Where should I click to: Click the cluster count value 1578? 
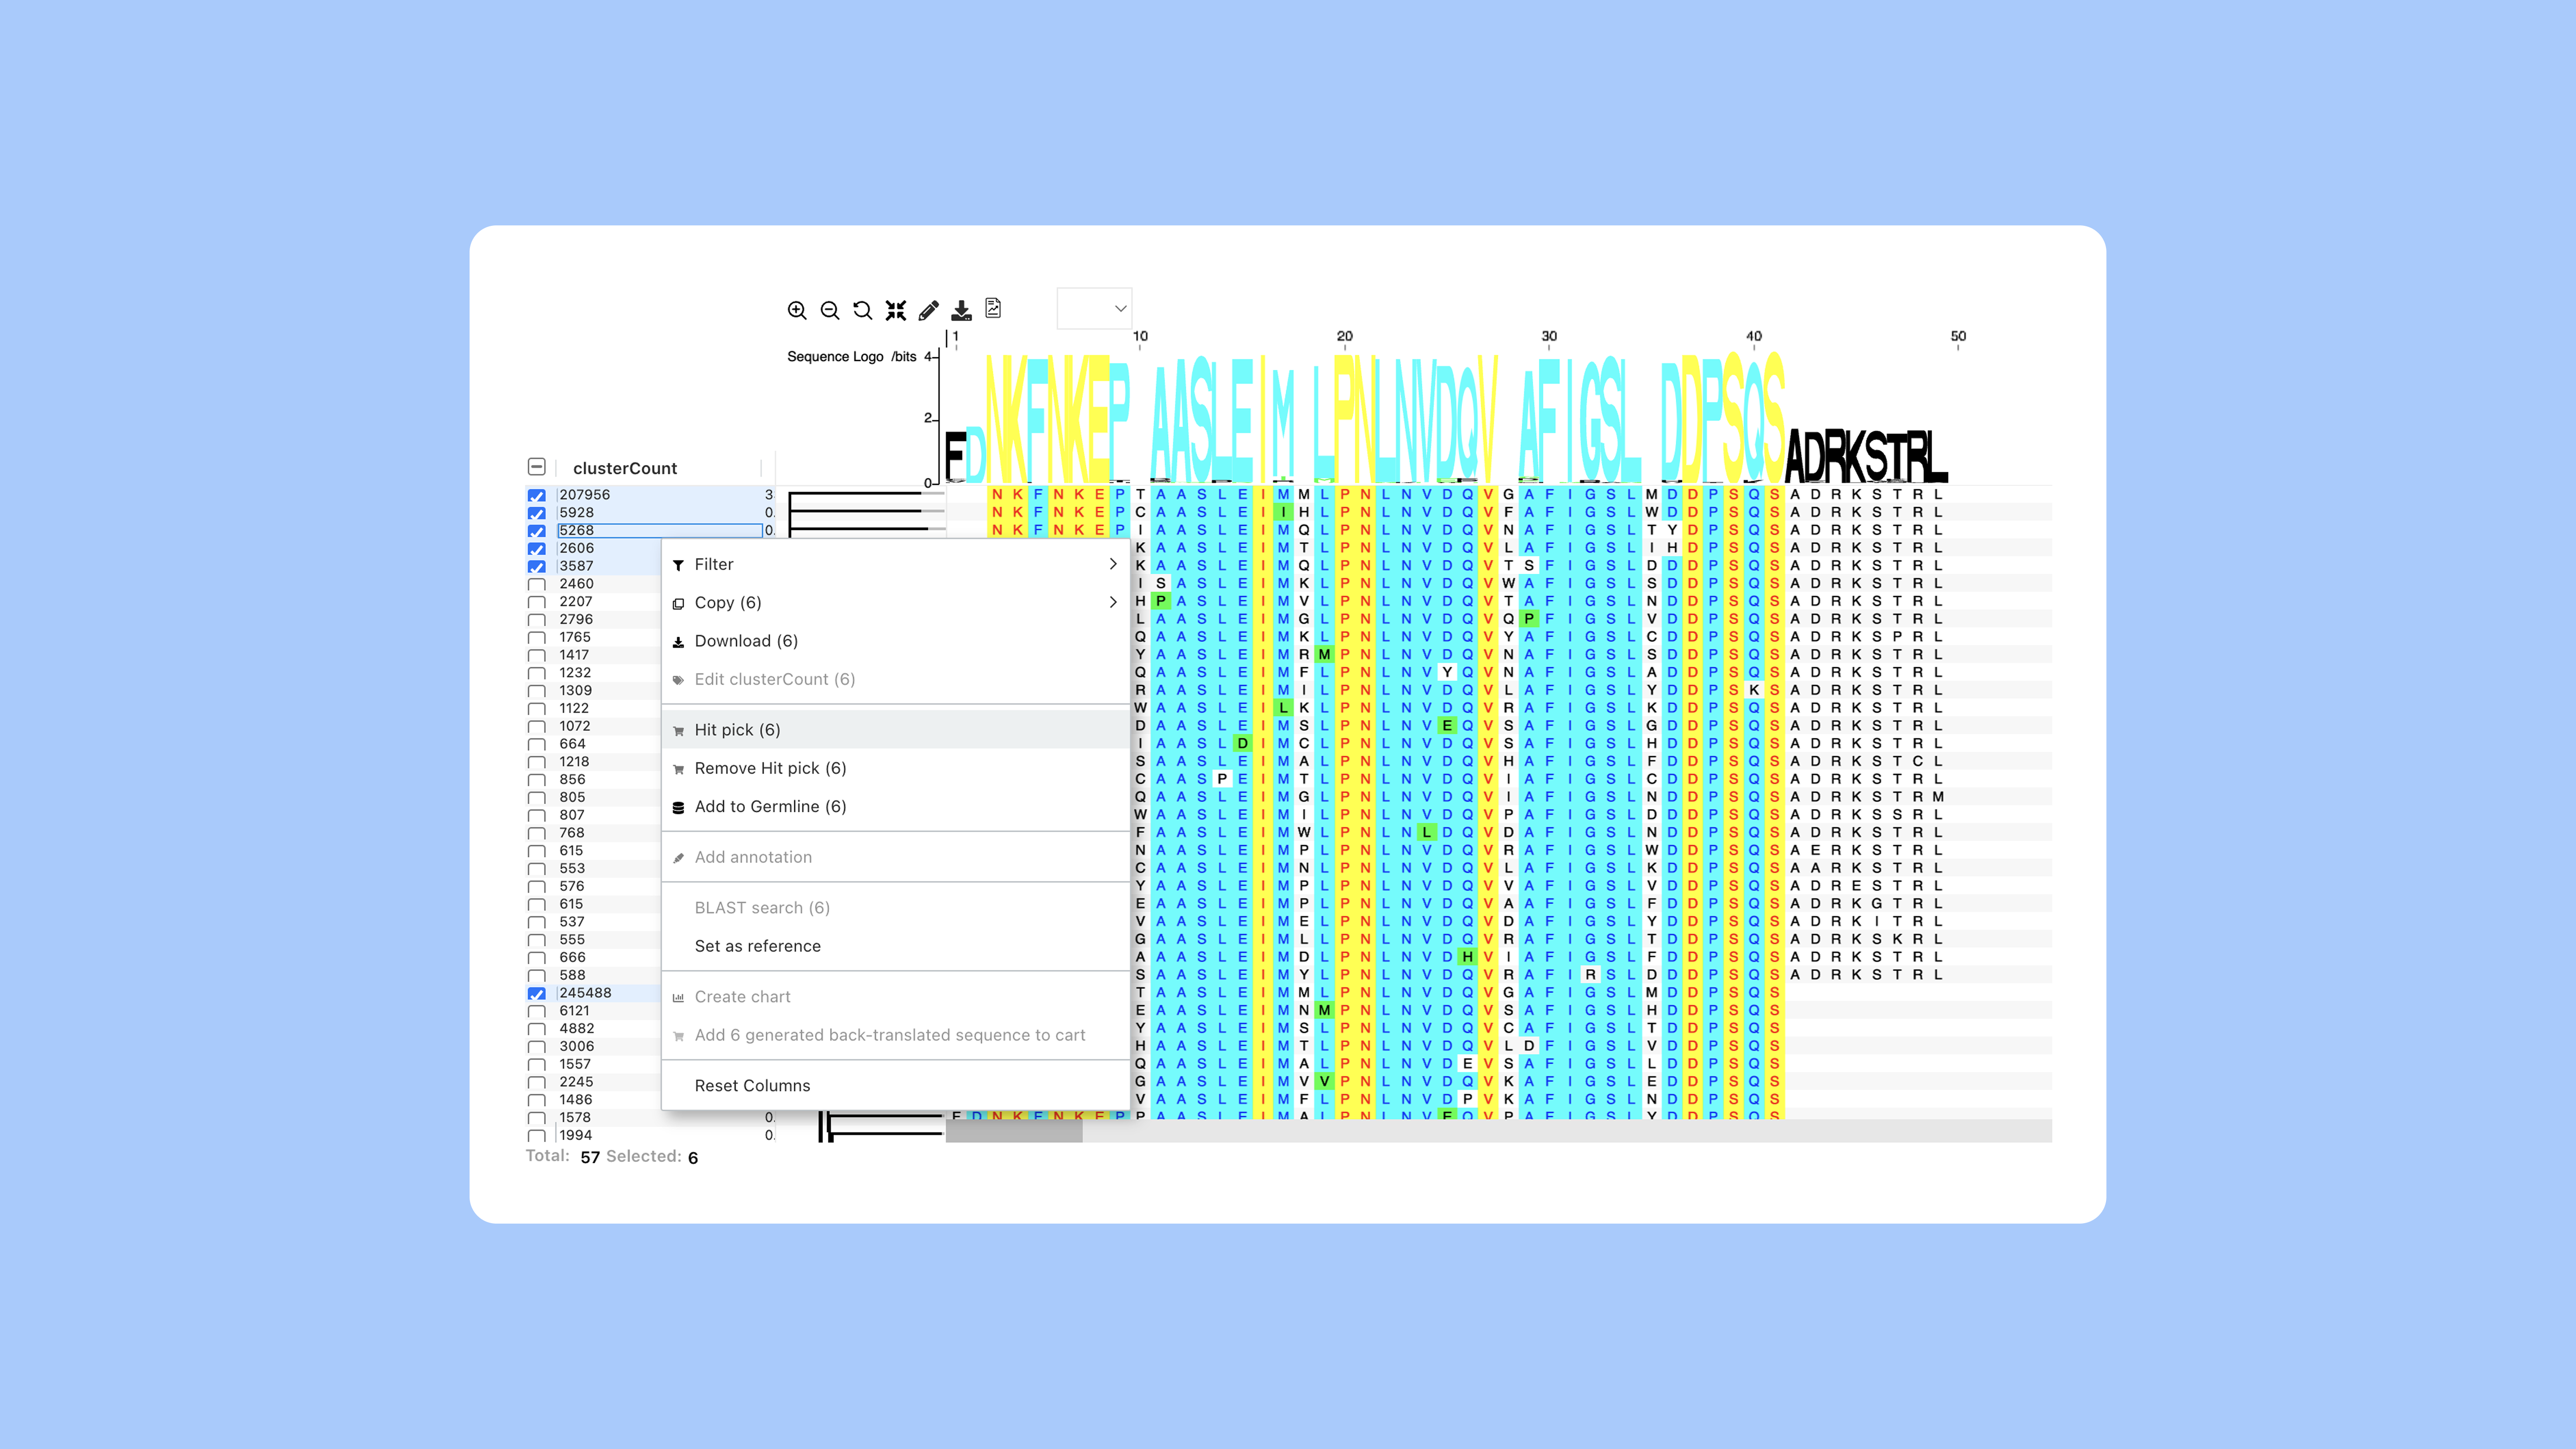[x=575, y=1117]
